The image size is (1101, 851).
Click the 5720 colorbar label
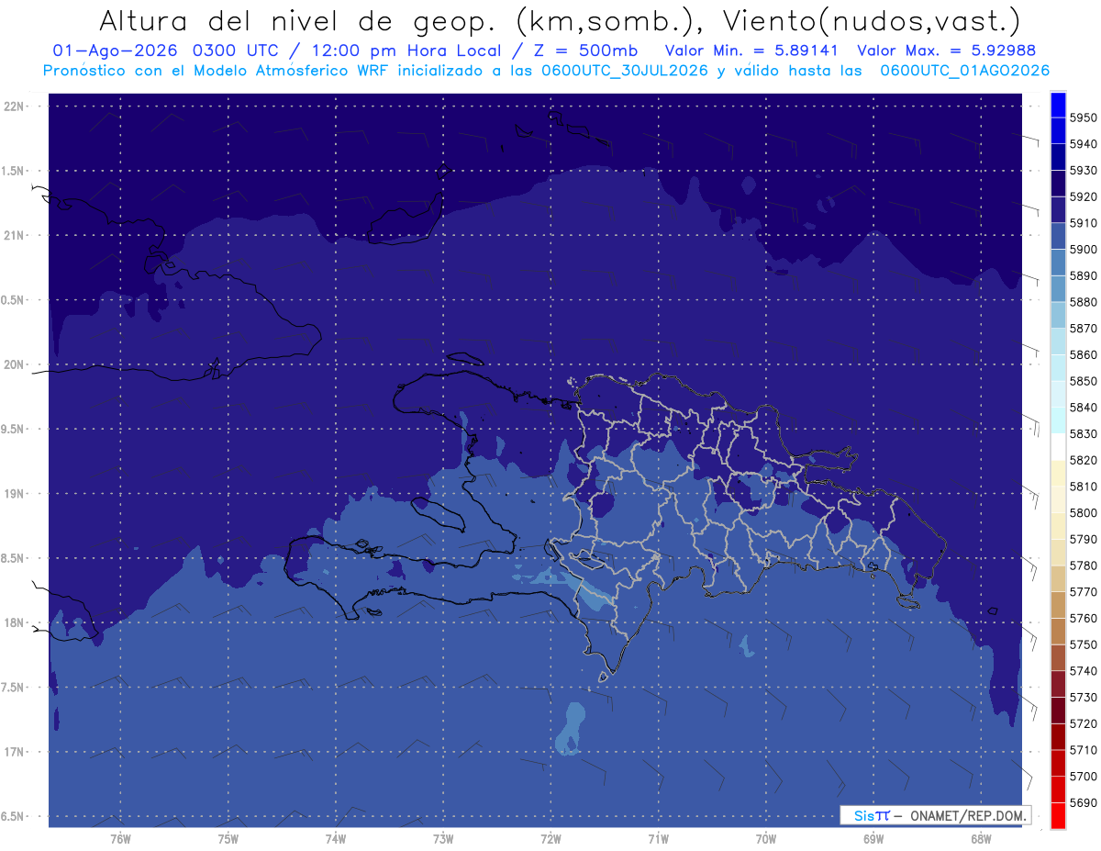click(1084, 723)
